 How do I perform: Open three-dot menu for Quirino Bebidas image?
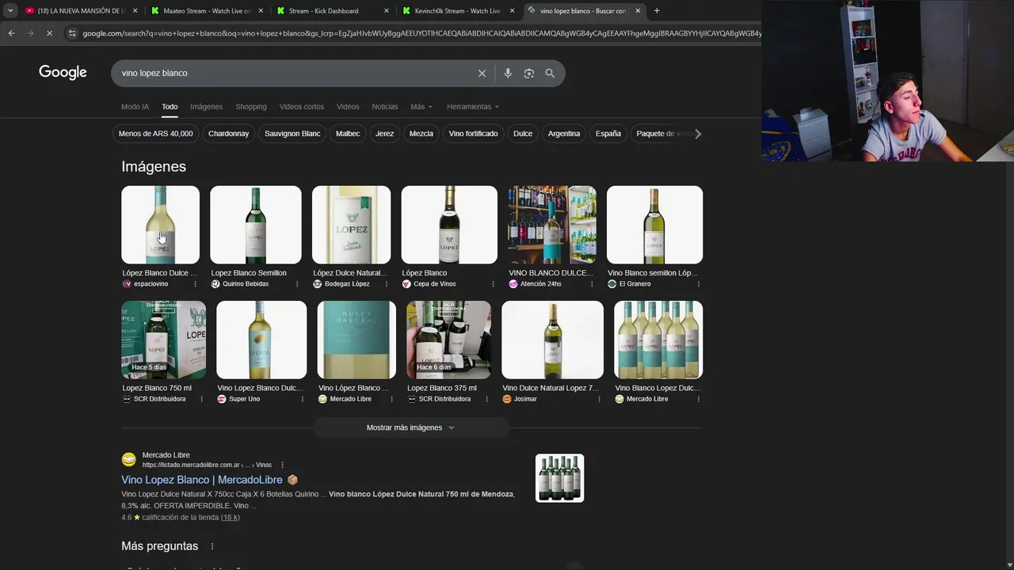tap(297, 284)
